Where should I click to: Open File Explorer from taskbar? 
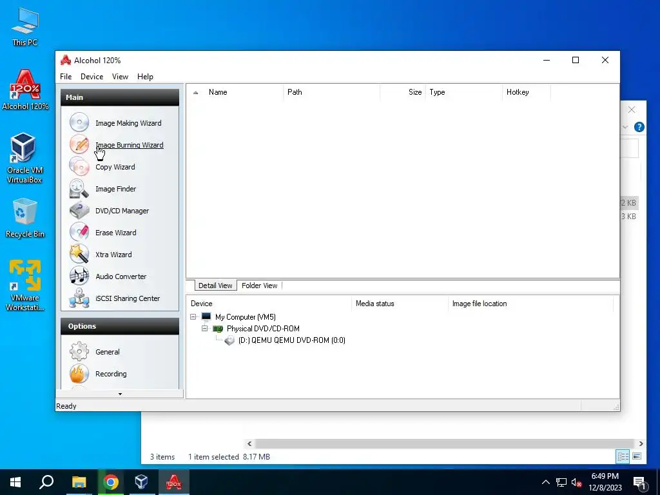[79, 482]
